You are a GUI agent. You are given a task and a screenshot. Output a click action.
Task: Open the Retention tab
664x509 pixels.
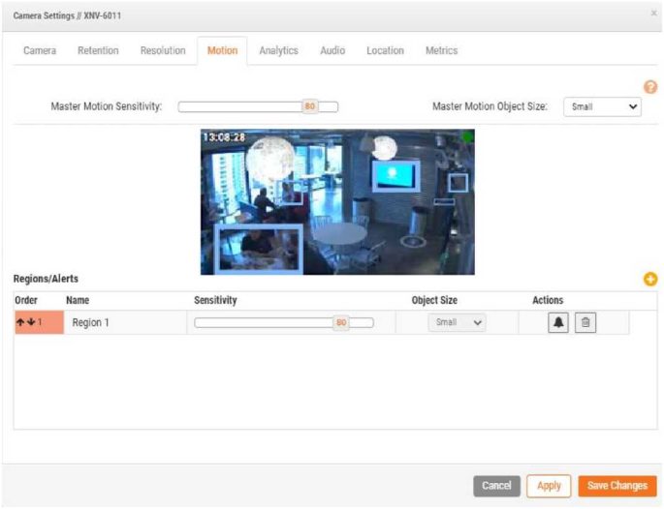click(x=98, y=51)
